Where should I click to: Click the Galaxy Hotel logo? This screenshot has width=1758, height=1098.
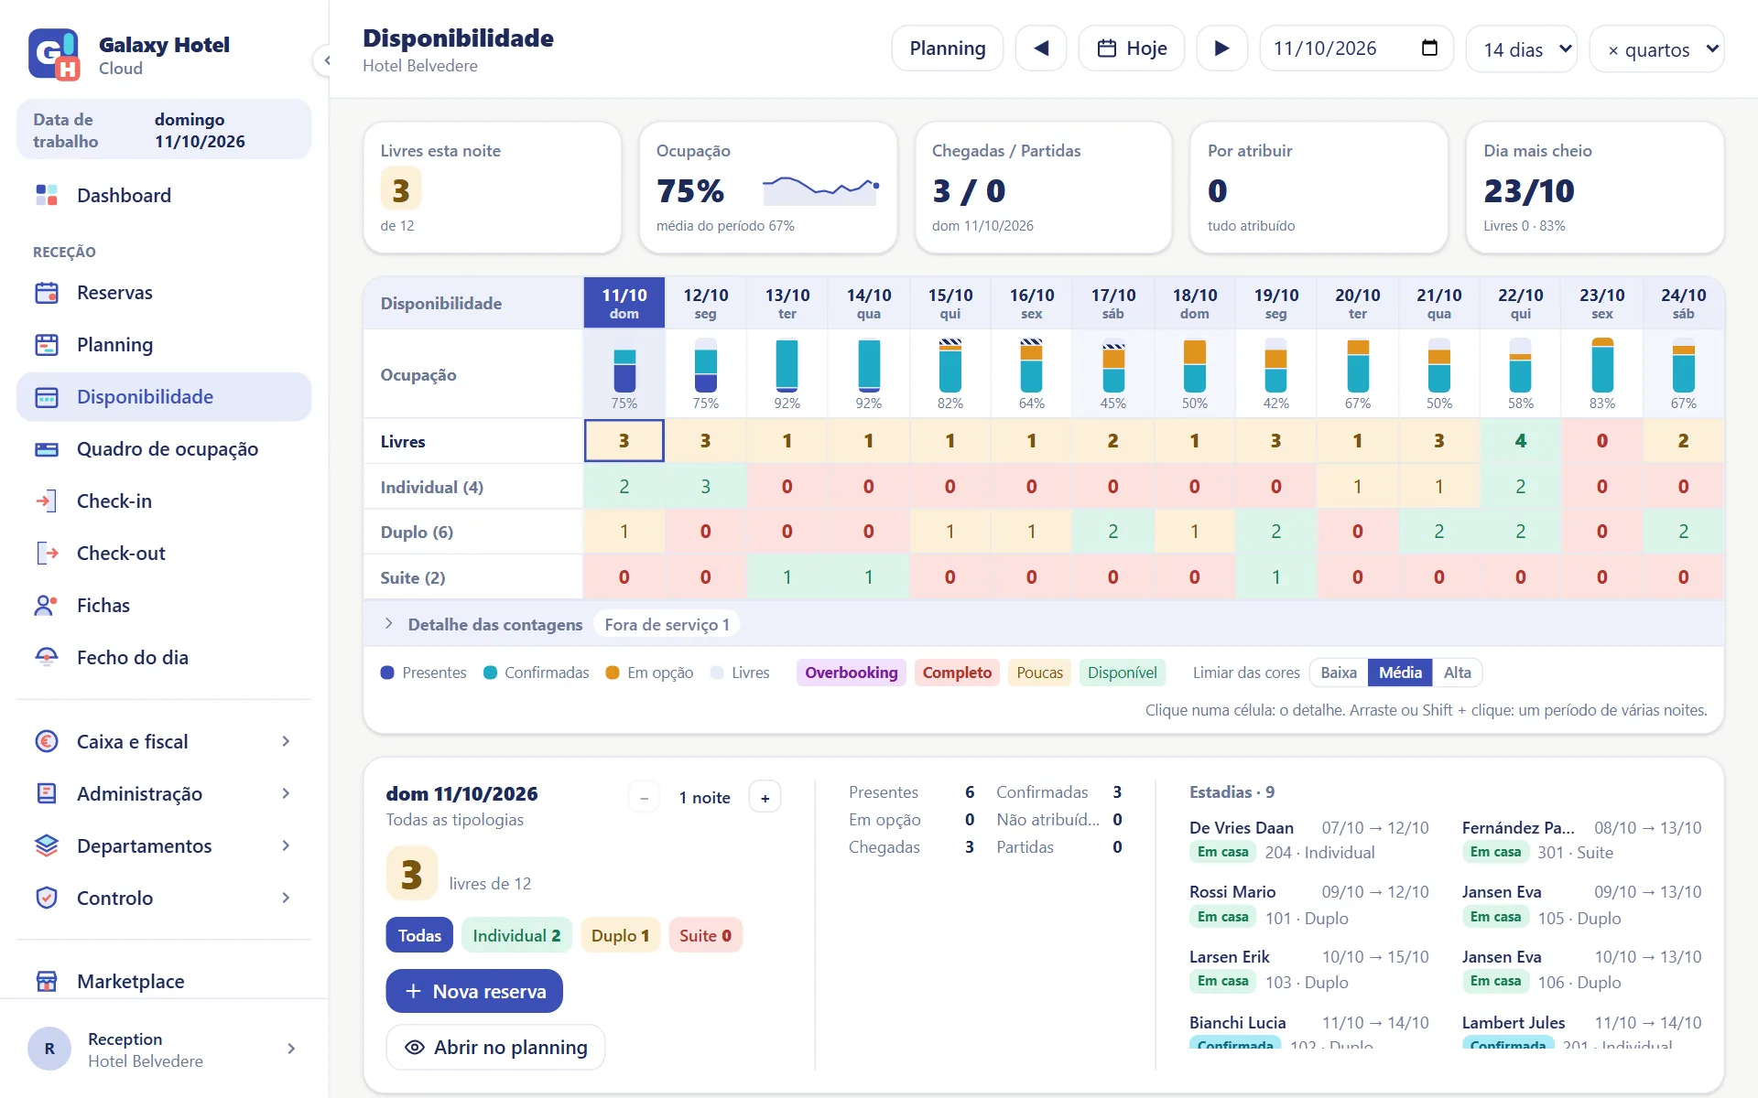tap(53, 55)
